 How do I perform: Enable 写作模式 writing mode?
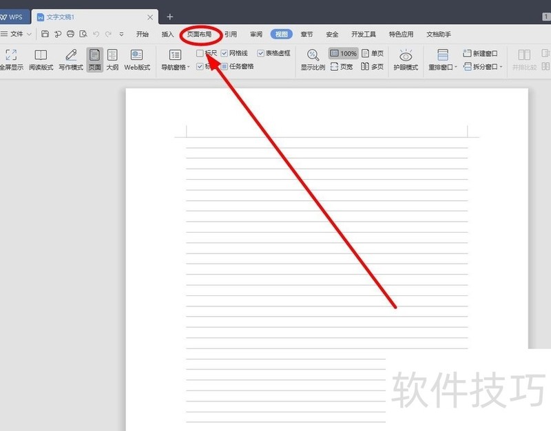71,56
